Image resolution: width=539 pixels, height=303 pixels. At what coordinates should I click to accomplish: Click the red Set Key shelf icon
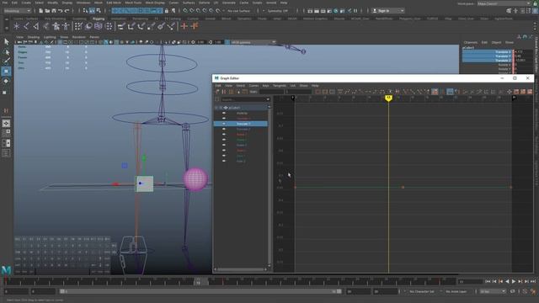pos(184,26)
